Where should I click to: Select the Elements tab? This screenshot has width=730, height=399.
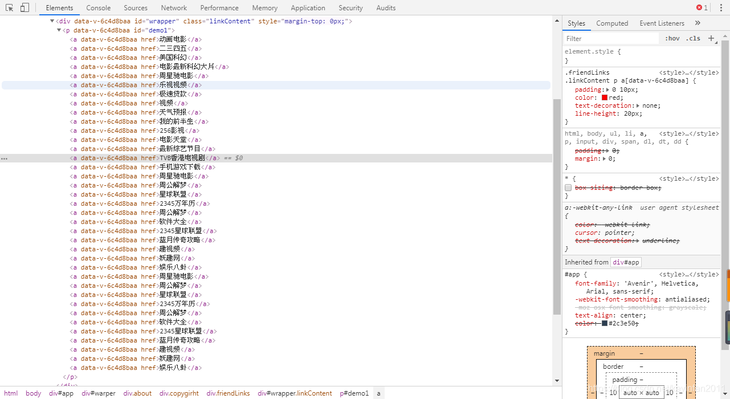click(59, 8)
